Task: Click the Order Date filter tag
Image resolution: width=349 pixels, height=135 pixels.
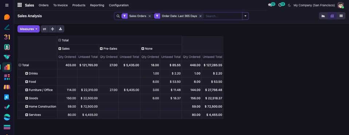Action: [x=179, y=16]
